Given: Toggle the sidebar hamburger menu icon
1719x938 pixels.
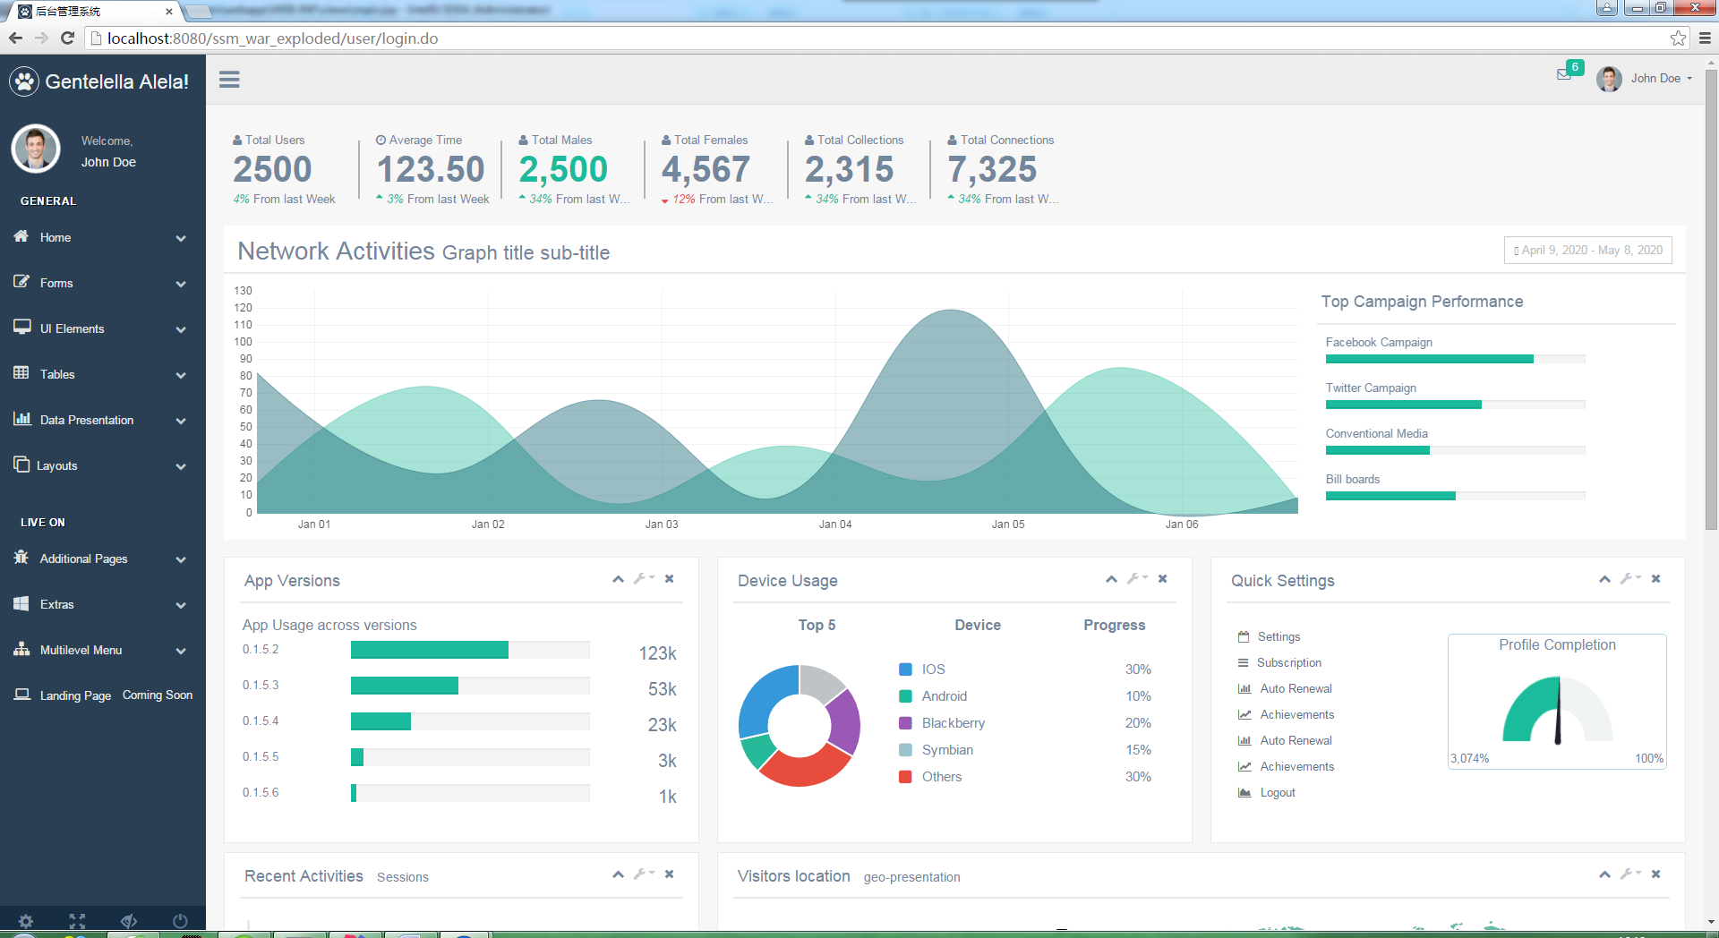Looking at the screenshot, I should coord(229,80).
